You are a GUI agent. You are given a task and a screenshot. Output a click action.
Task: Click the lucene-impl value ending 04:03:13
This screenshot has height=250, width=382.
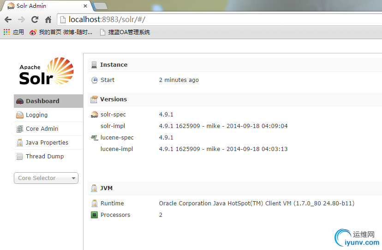223,149
